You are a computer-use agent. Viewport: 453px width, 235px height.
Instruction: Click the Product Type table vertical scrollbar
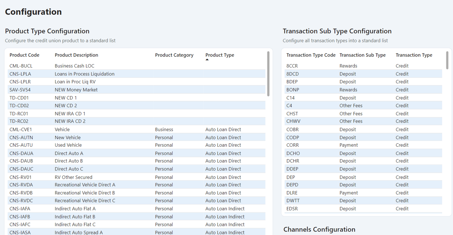[268, 74]
